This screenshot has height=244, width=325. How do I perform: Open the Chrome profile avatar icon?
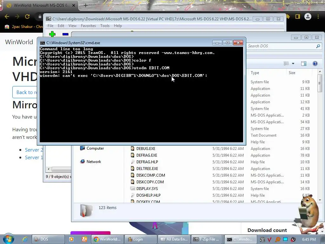coord(308,17)
